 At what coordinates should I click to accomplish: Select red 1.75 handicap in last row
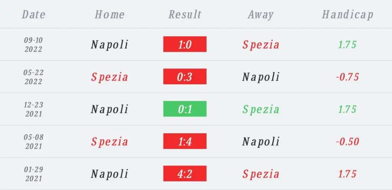[x=348, y=174]
